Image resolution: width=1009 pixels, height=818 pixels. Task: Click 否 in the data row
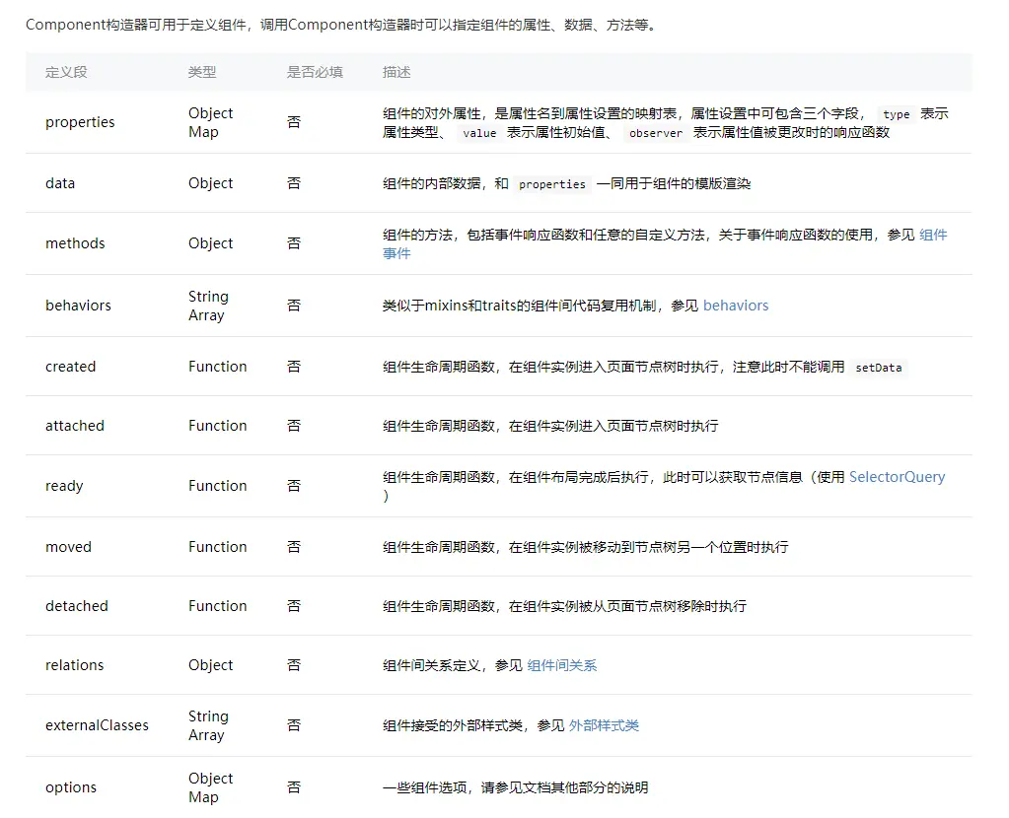click(294, 183)
